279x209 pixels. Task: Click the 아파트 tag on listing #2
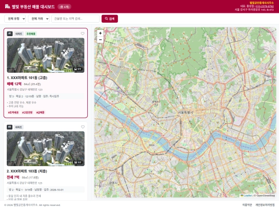click(19, 127)
